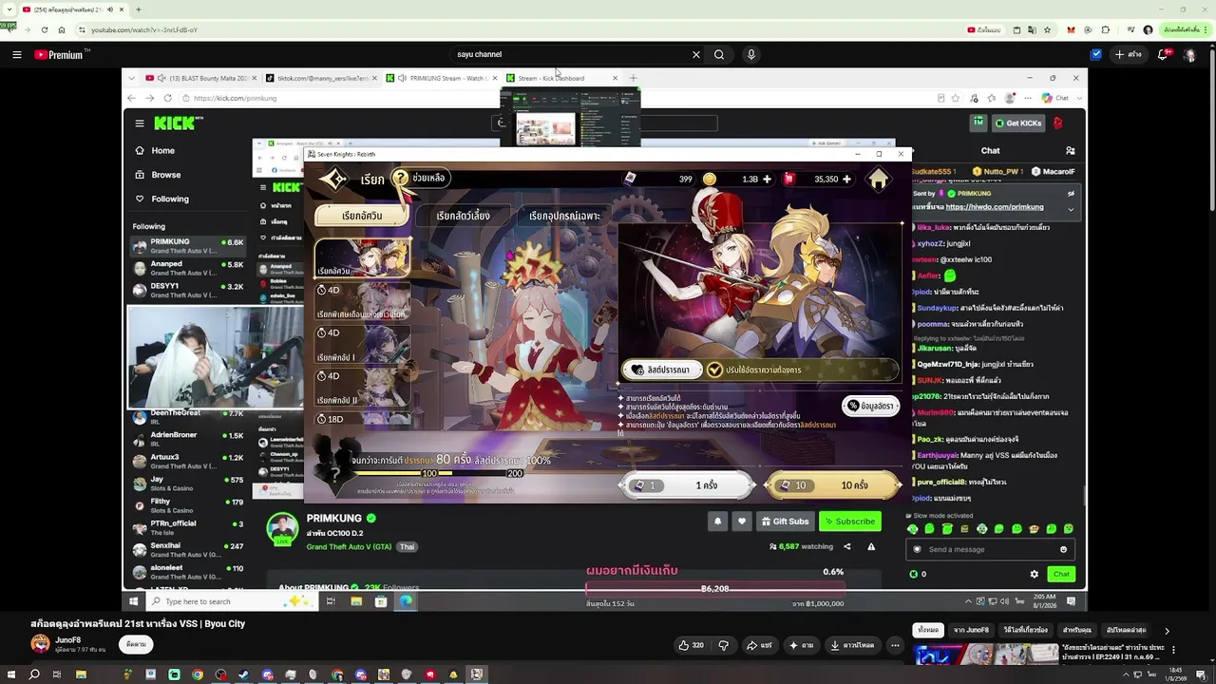
Task: Select the tab left of เรียกสัตว์เลี้ยง
Action: [x=362, y=216]
